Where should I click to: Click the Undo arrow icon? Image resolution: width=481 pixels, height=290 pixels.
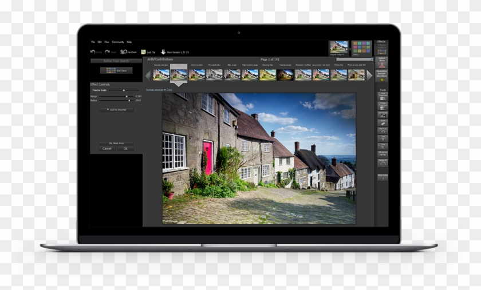coord(93,52)
